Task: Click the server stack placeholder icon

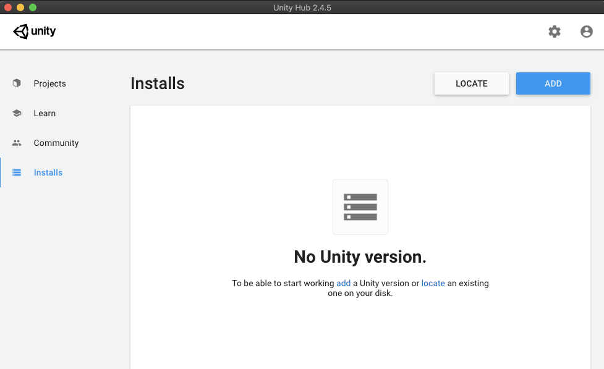Action: pyautogui.click(x=360, y=207)
